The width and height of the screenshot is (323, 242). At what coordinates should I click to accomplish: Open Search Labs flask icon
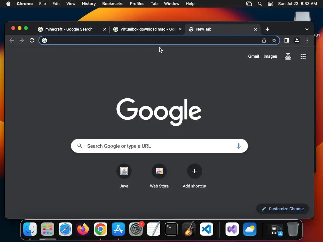pyautogui.click(x=288, y=56)
